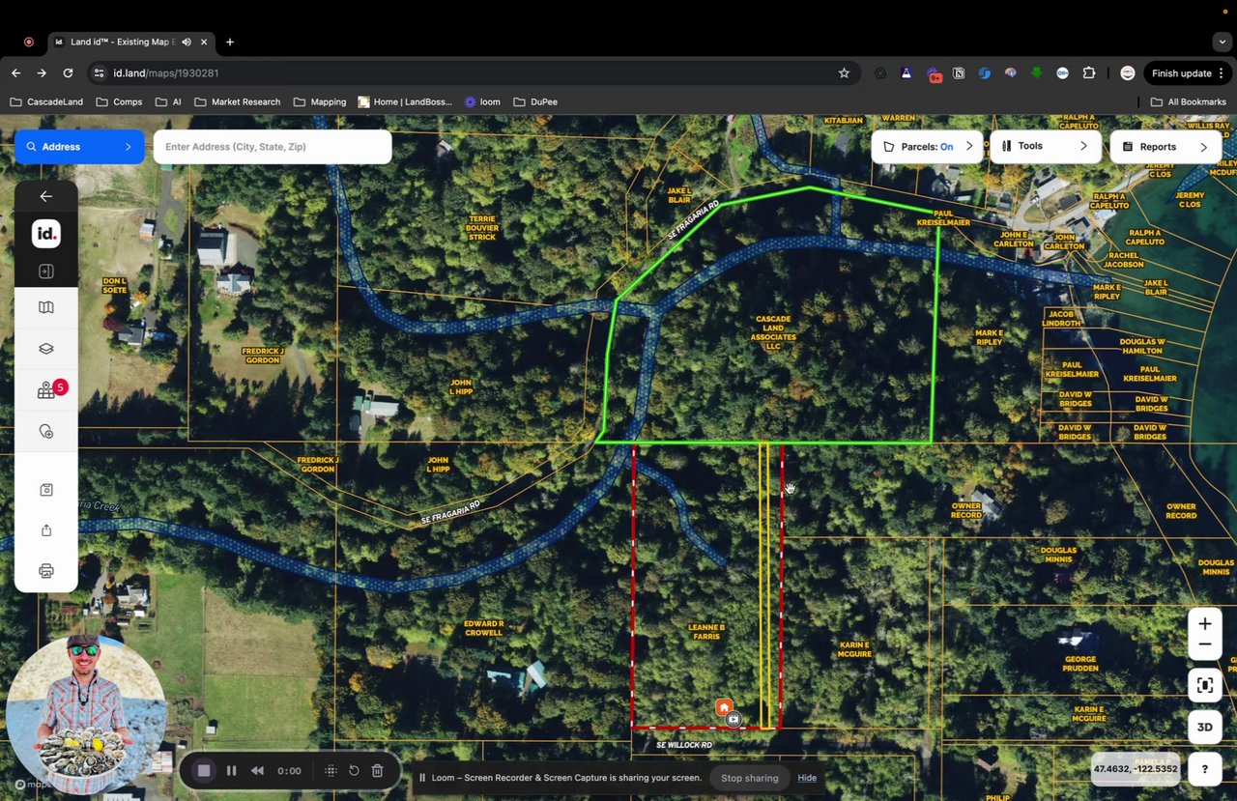Click the orange home marker on the parcel

pos(723,708)
